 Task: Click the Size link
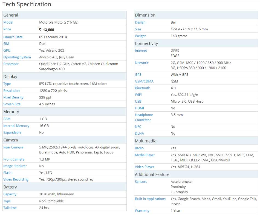[x=138, y=29]
